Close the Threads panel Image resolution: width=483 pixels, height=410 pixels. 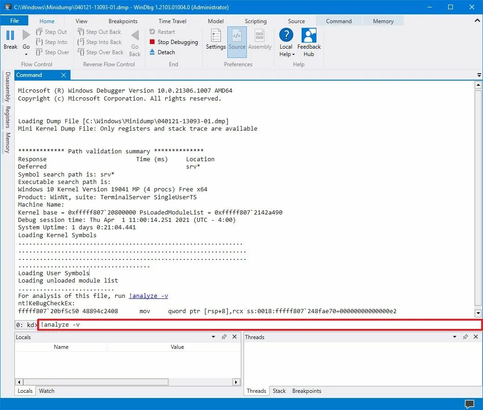click(476, 337)
